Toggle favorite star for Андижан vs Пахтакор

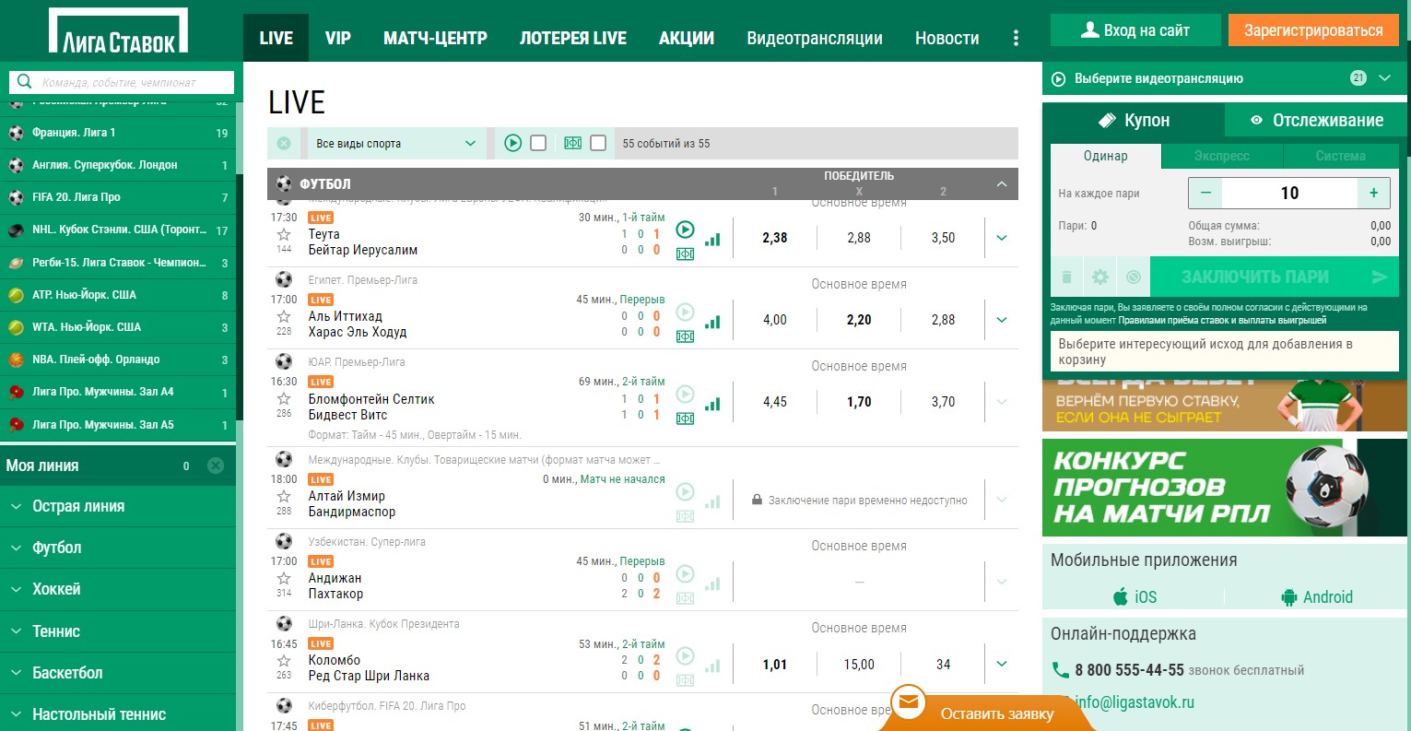284,578
